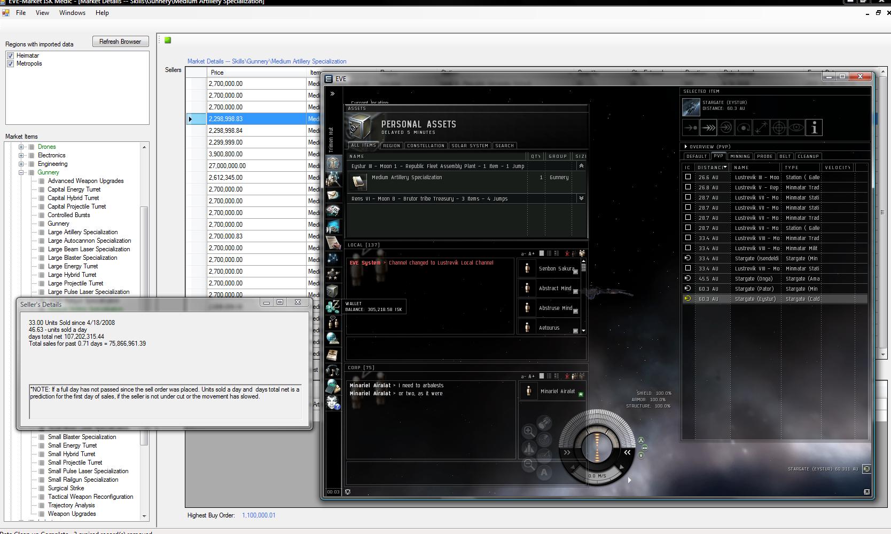Expand the Engineering tree node

click(21, 164)
